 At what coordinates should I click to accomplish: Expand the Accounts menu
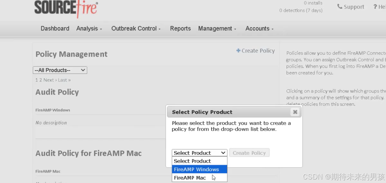[x=260, y=29]
